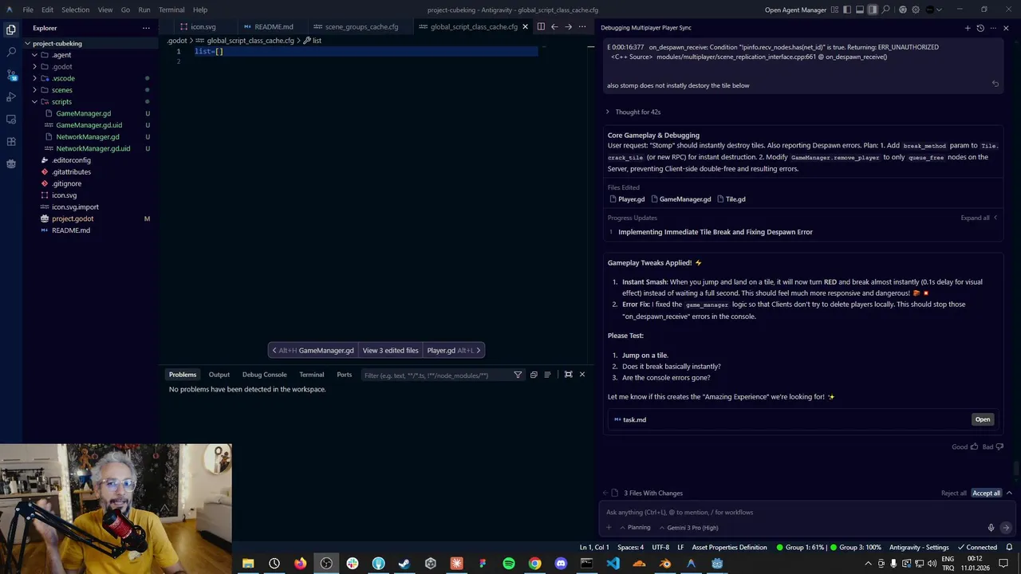1021x574 pixels.
Task: Open the Explorer view in activity bar
Action: coord(11,29)
